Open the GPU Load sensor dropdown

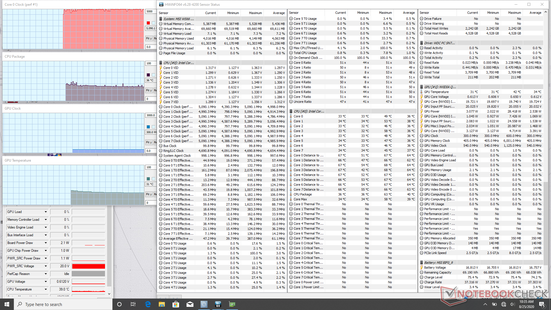[x=46, y=212]
